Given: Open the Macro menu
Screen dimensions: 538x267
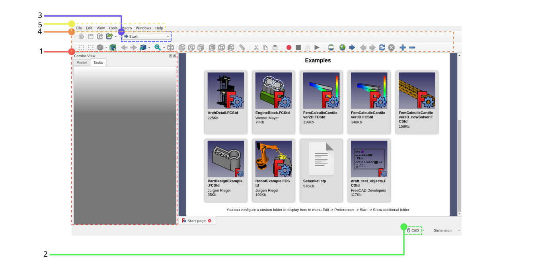Looking at the screenshot, I should pos(127,28).
